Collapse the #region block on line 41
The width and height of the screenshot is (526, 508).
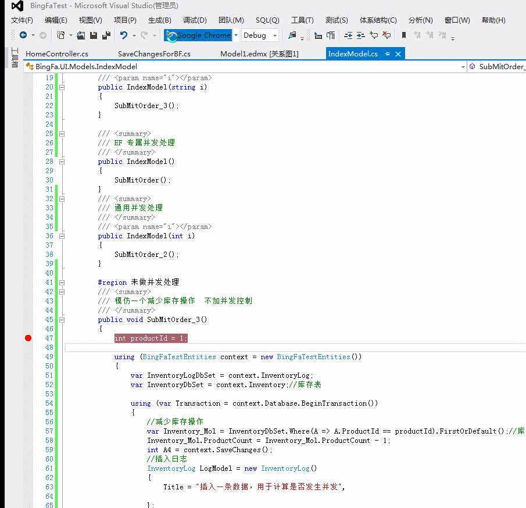62,282
